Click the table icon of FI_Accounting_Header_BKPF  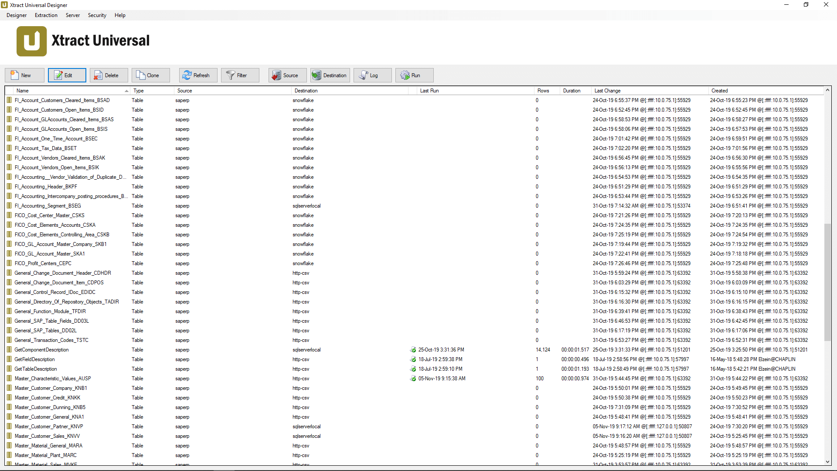click(x=9, y=187)
